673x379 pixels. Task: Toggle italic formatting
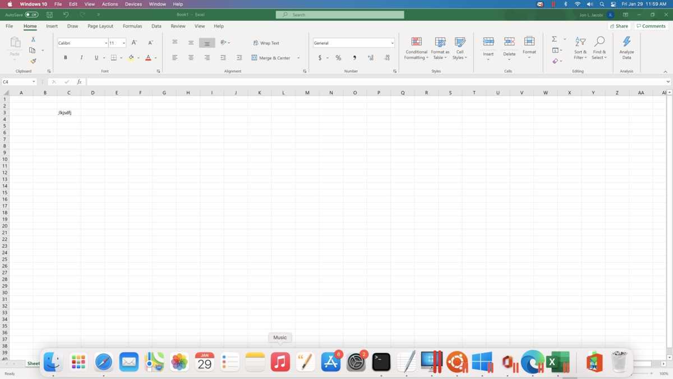(81, 58)
